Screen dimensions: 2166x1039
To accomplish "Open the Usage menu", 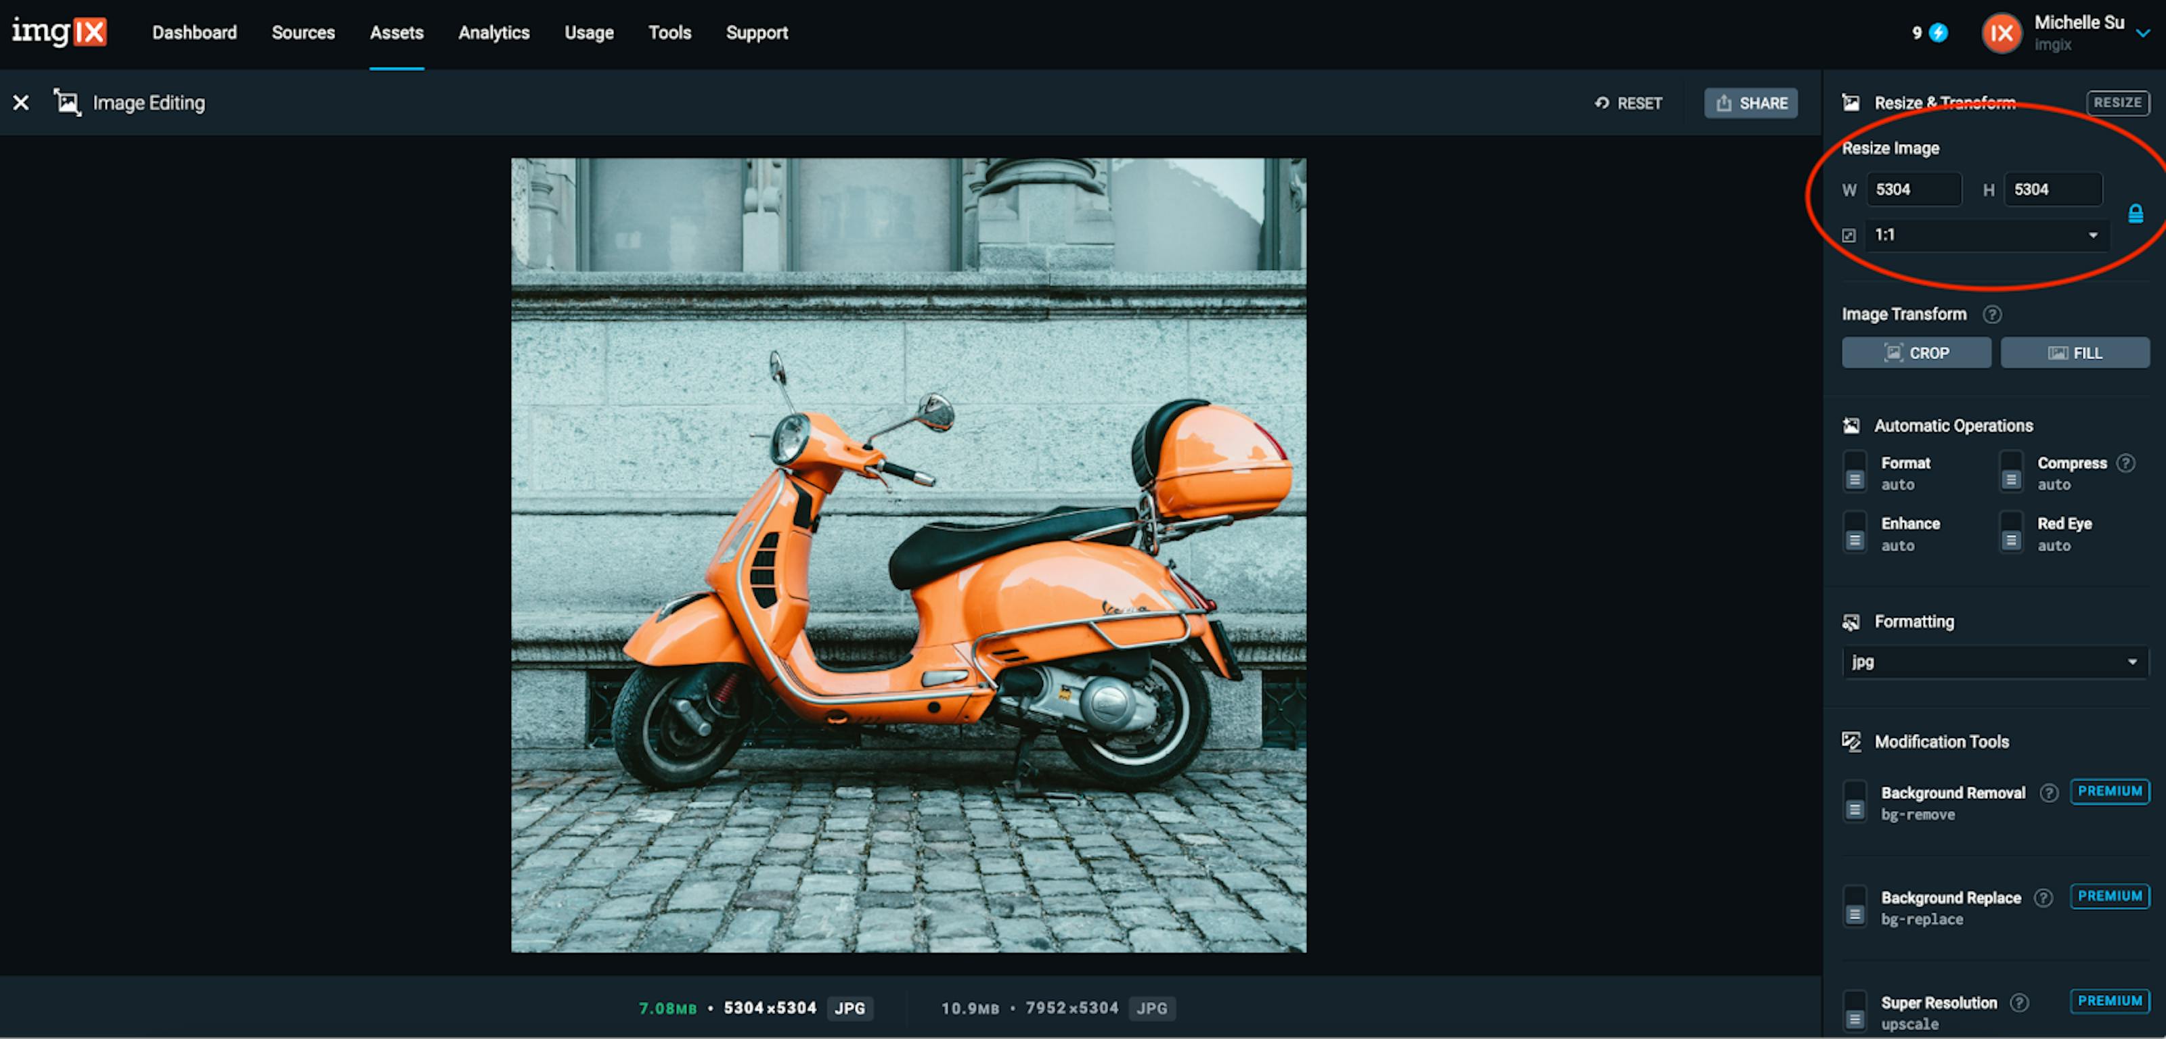I will click(589, 32).
